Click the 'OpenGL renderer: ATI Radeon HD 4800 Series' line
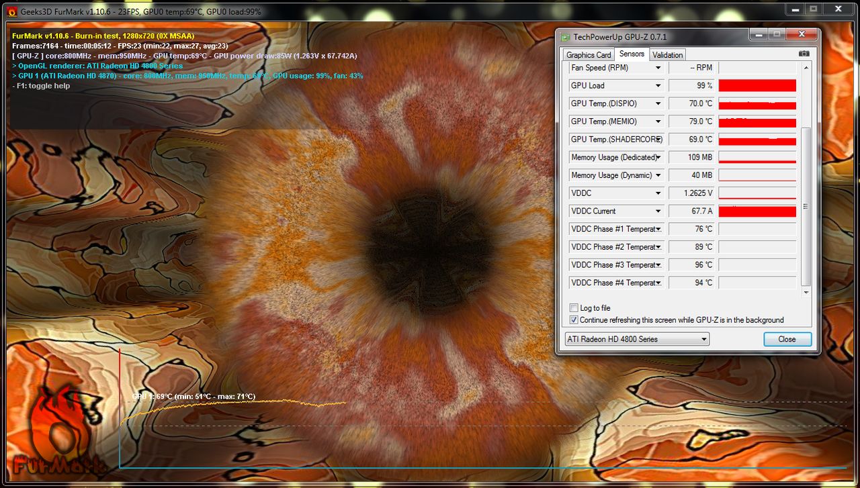This screenshot has width=860, height=488. (97, 66)
